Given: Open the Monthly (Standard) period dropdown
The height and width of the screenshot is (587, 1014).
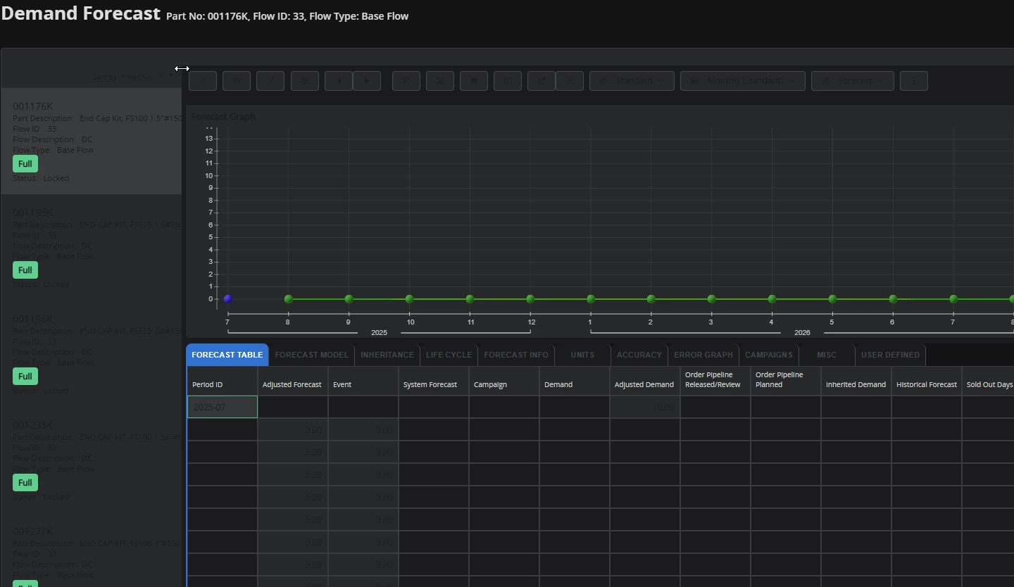Looking at the screenshot, I should 743,81.
